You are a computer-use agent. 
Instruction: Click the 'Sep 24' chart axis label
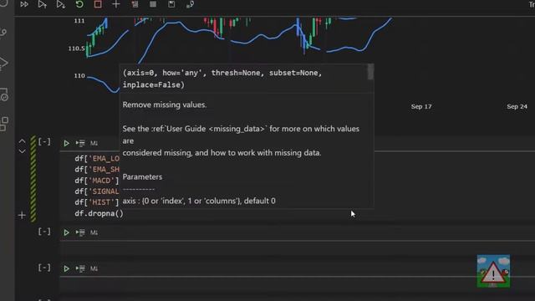(x=517, y=106)
